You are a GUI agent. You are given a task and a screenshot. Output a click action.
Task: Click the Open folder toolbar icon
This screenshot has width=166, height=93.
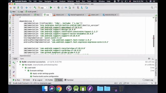(x=11, y=7)
